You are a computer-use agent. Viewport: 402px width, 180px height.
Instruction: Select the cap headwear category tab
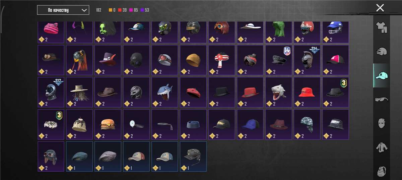381,75
